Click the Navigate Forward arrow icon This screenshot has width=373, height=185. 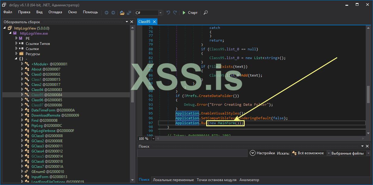[x=113, y=13]
